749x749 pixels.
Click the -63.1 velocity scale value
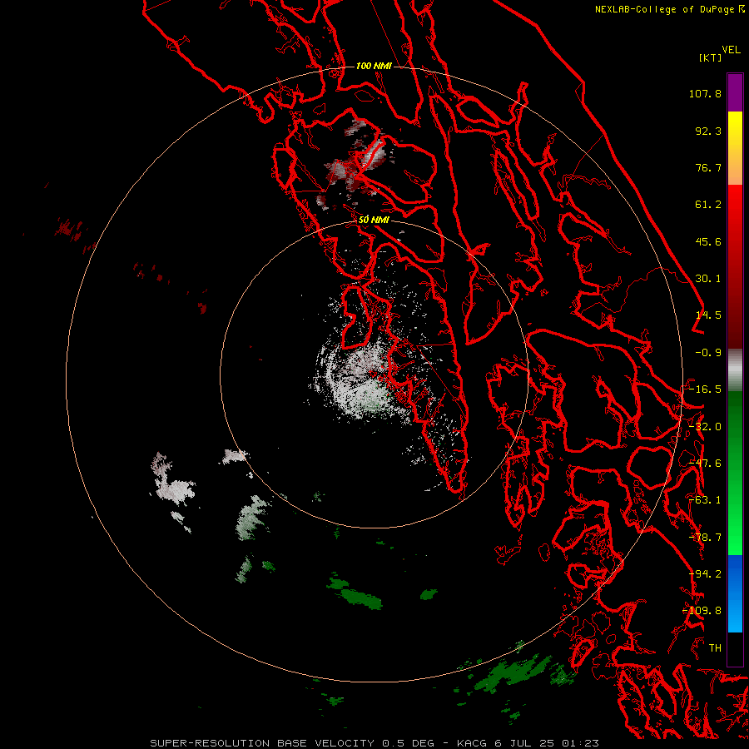(x=705, y=500)
